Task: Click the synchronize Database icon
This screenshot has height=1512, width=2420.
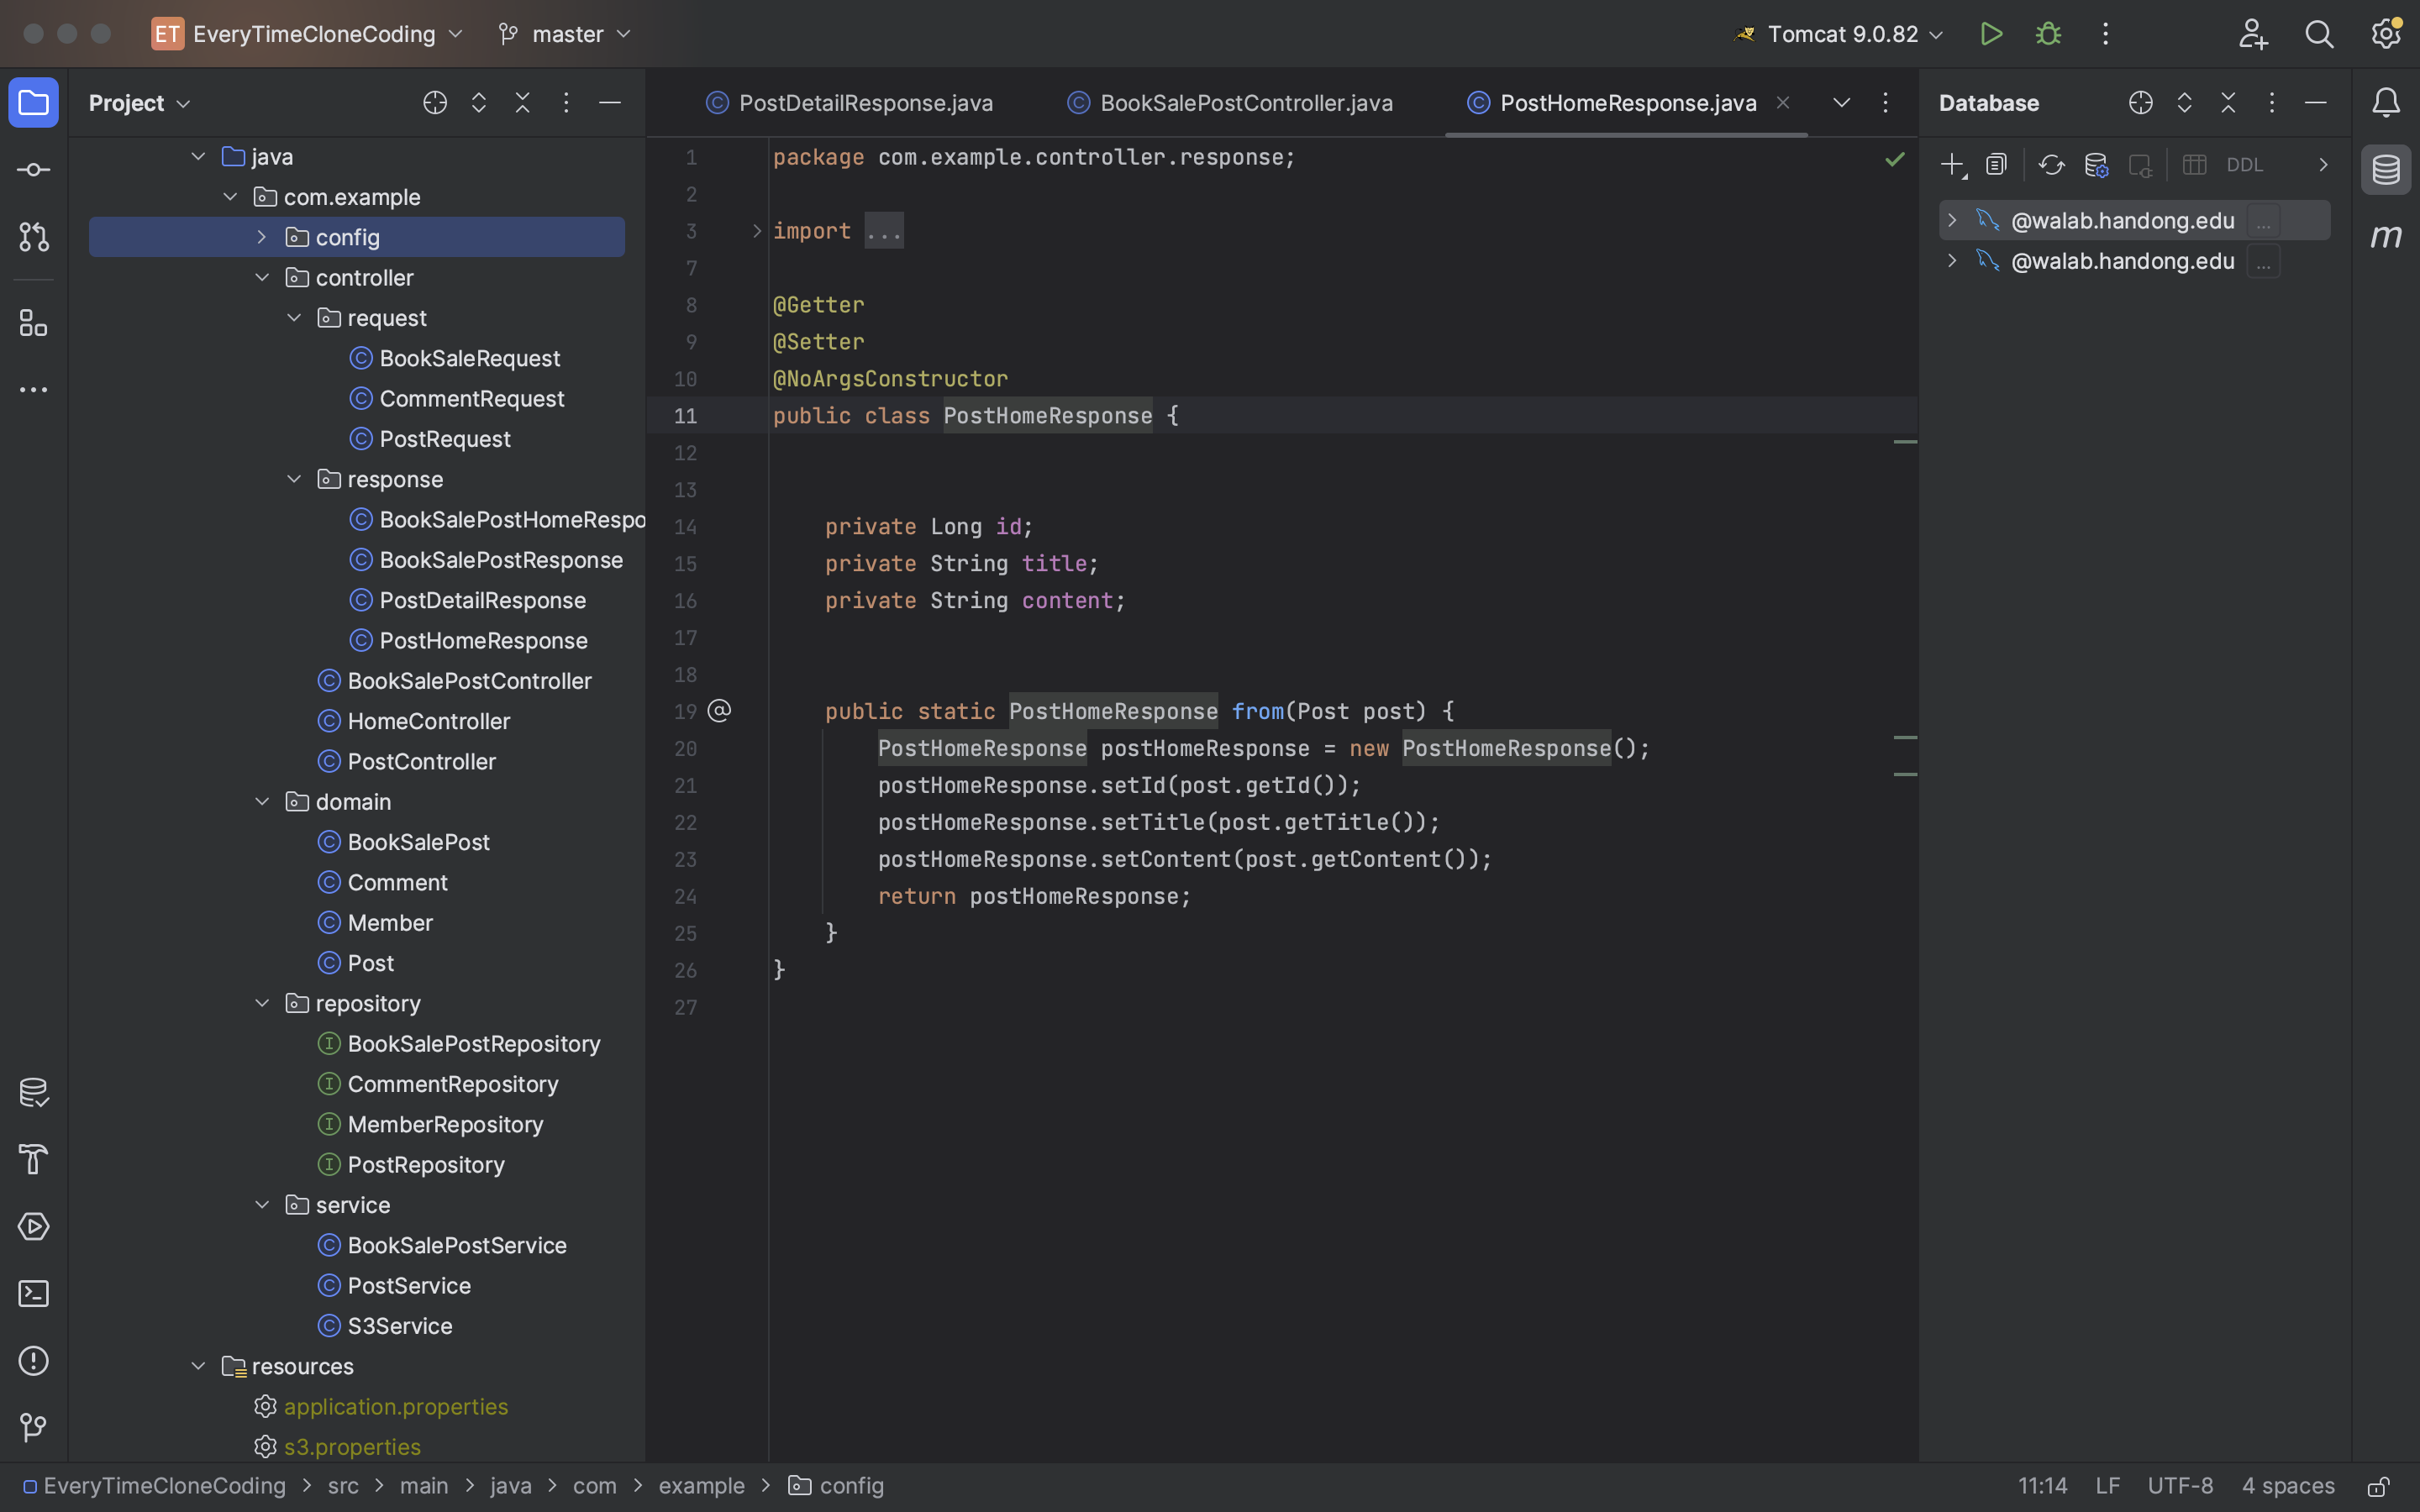Action: [x=2049, y=164]
